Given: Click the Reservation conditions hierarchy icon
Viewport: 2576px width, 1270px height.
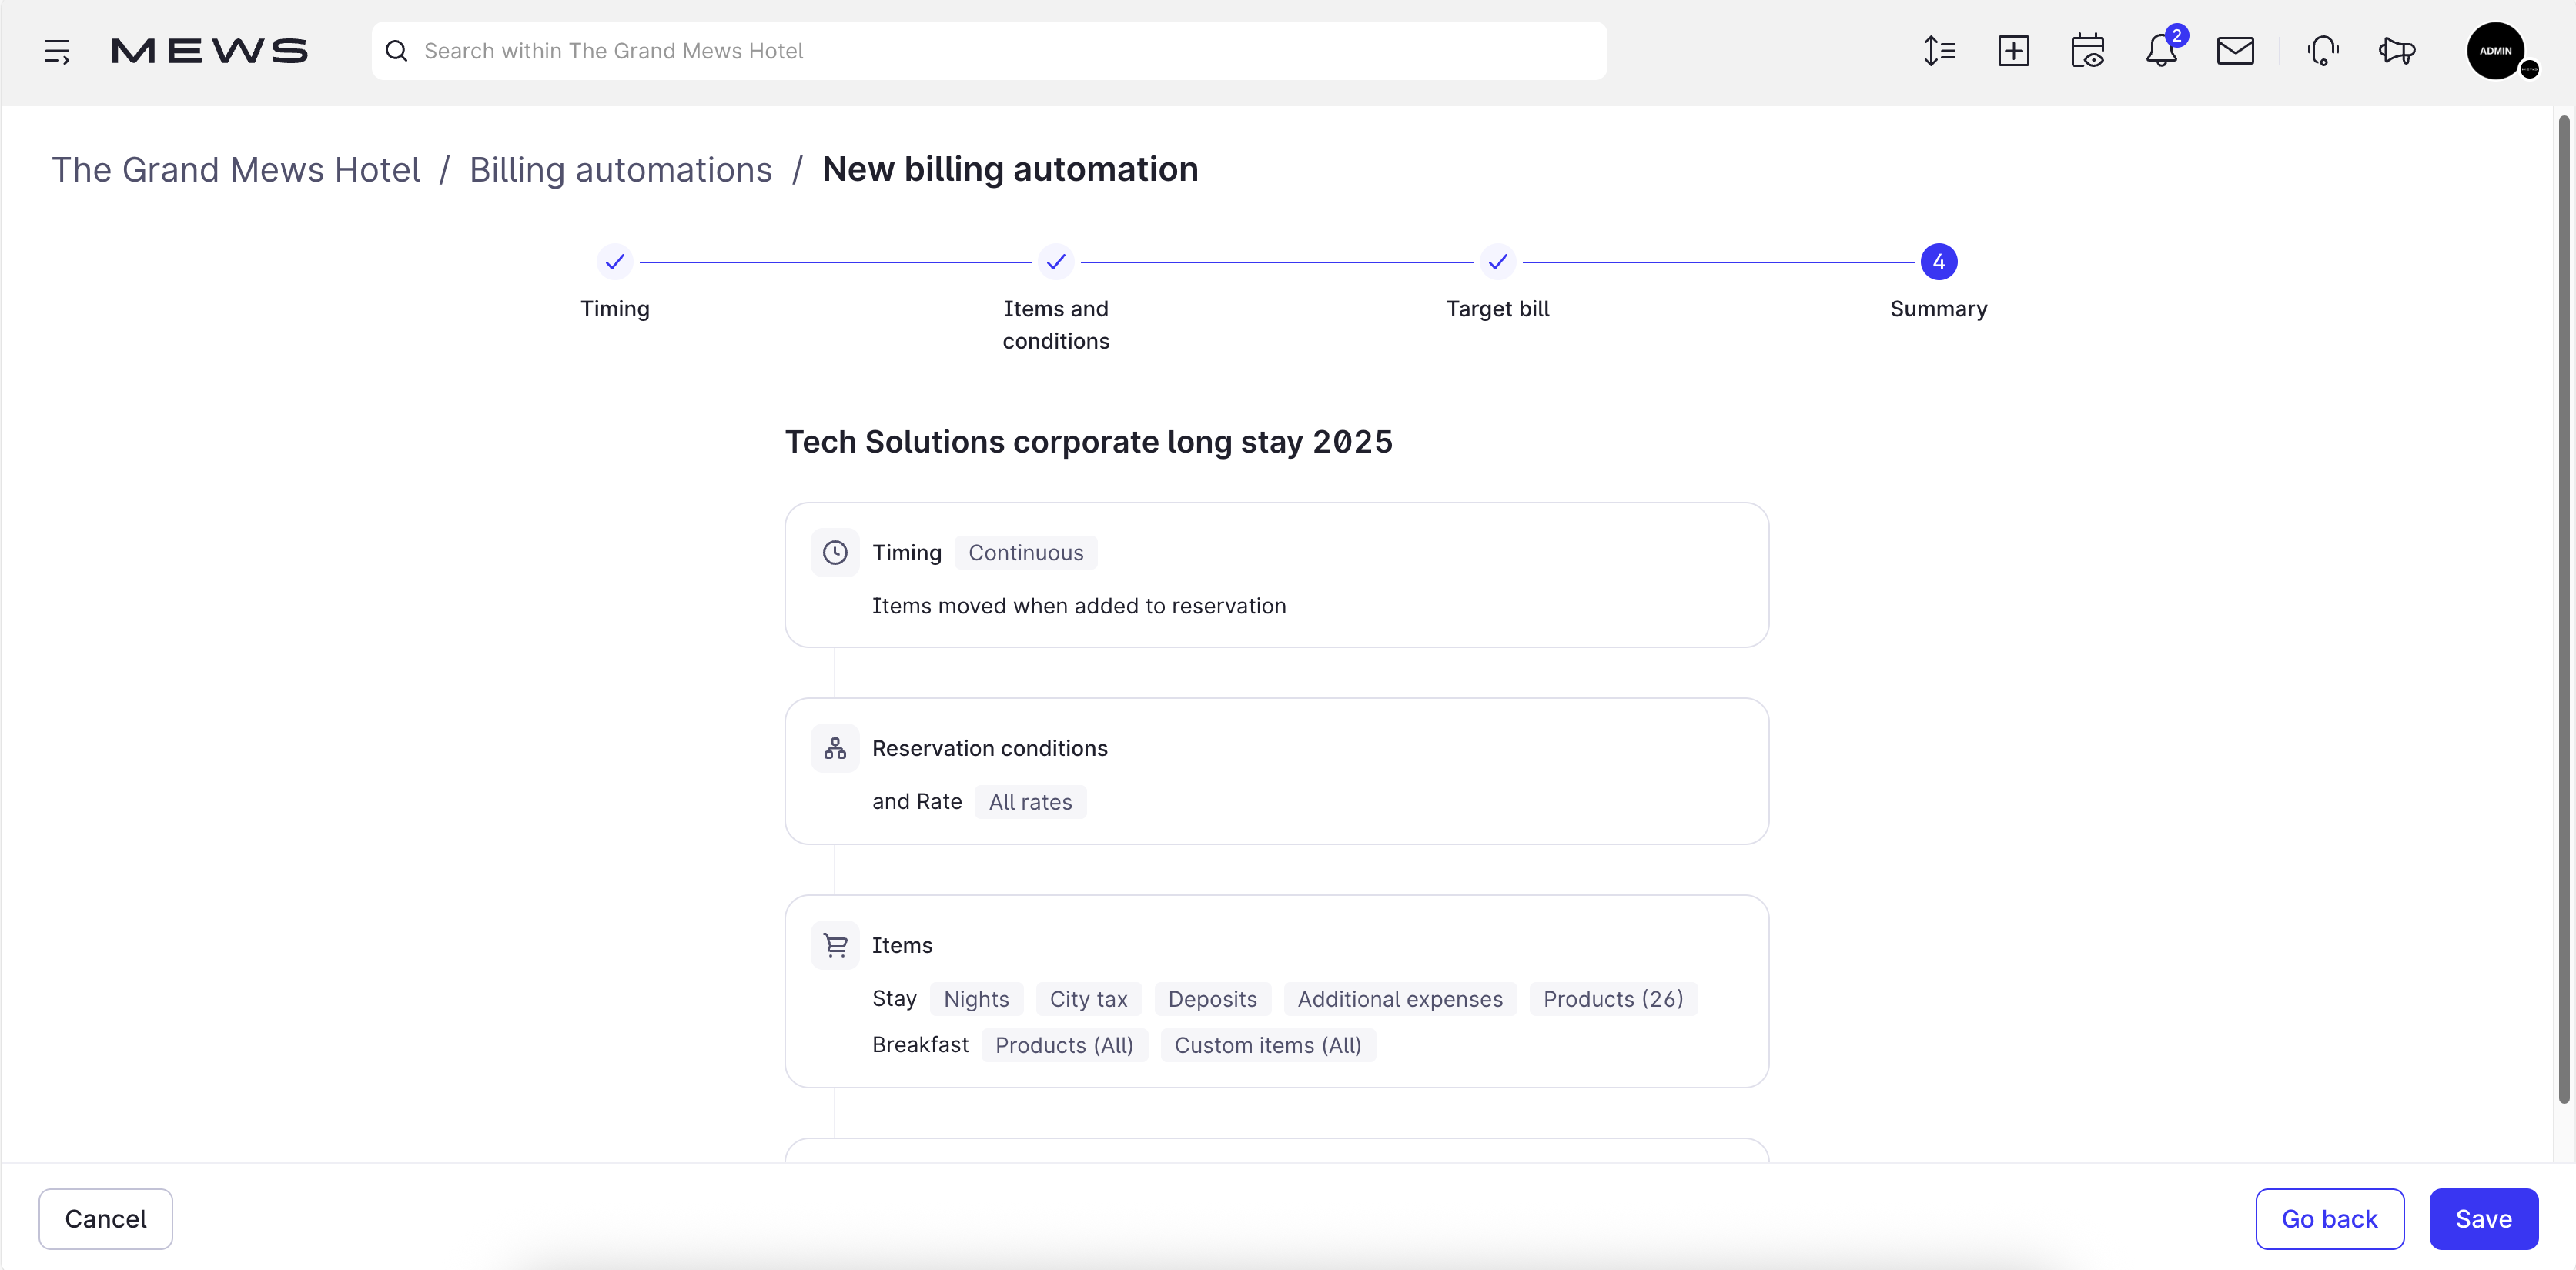Looking at the screenshot, I should [835, 748].
